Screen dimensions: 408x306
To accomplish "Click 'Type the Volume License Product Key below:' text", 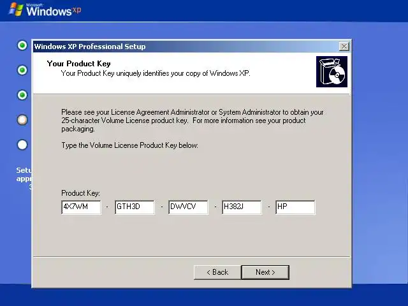I will [x=129, y=145].
